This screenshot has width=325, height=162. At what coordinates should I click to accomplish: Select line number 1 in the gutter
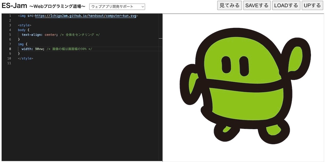click(10, 16)
